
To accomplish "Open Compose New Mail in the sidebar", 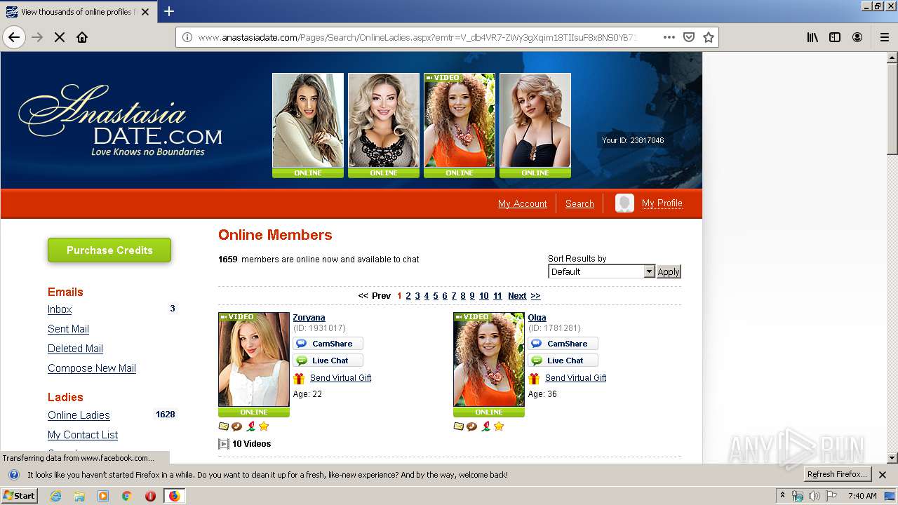I will pos(92,368).
